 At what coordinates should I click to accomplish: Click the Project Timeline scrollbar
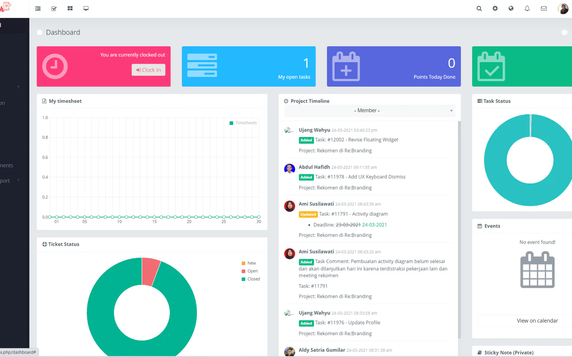click(459, 230)
